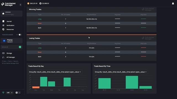Open the Journal page
This screenshot has width=177, height=99.
[9, 21]
